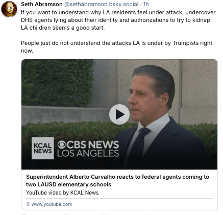
Task: Click the CBS eye symbol in the logo
Action: pyautogui.click(x=62, y=145)
